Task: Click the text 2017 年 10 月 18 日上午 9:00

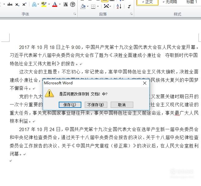Action: point(50,47)
